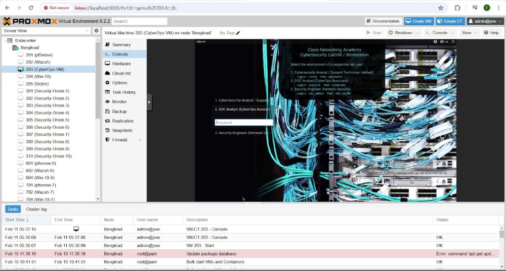
Task: Collapse the Bengkrad node expander
Action: coord(10,47)
